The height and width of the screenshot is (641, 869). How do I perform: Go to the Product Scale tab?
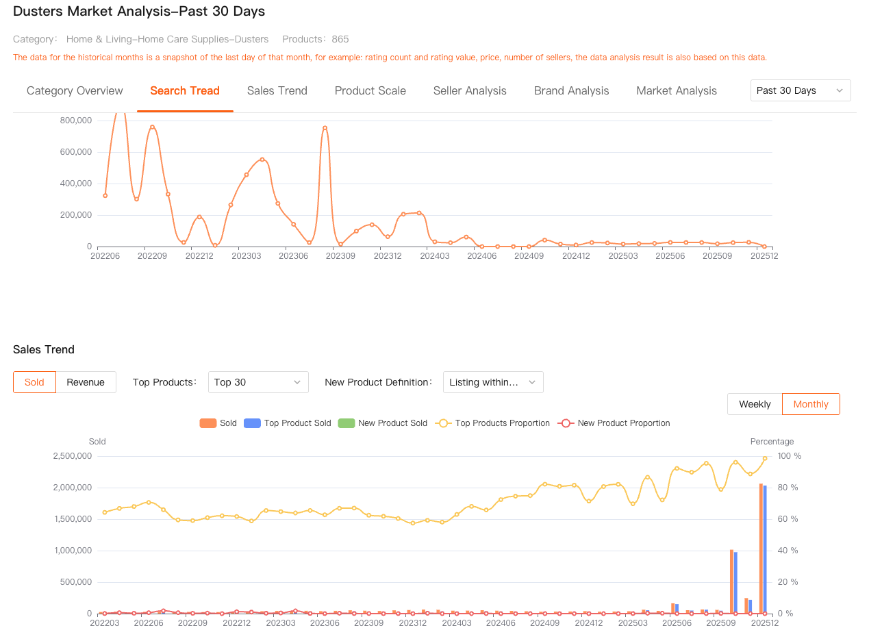coord(370,90)
